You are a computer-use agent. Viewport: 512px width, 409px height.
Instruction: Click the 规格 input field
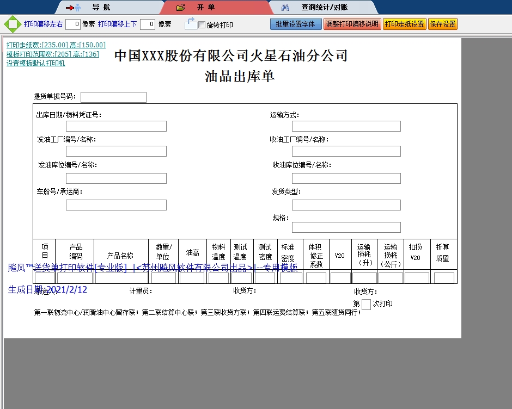click(346, 227)
